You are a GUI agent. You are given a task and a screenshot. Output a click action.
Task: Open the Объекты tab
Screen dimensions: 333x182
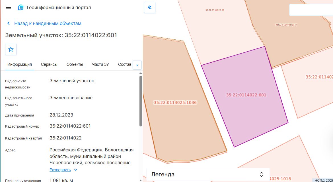(x=75, y=64)
